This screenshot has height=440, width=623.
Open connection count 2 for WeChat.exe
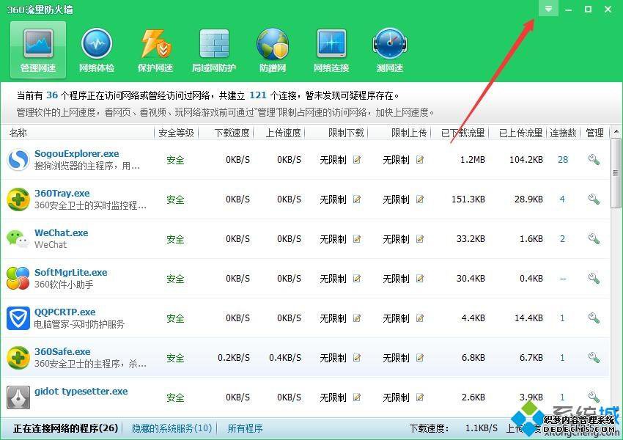562,239
